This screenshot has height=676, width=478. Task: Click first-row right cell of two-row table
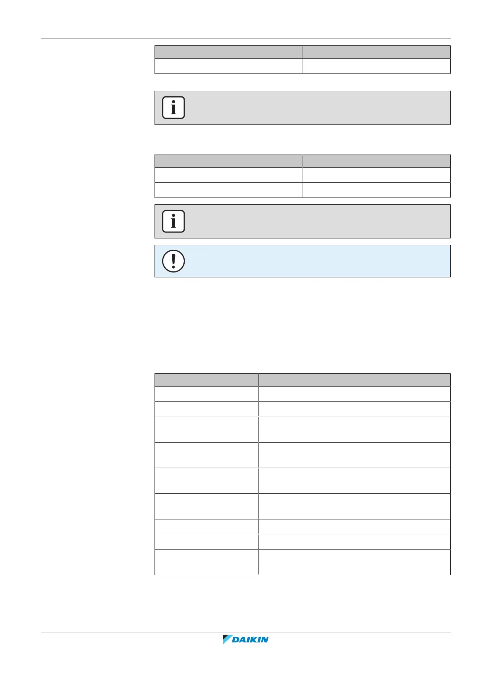pyautogui.click(x=376, y=175)
